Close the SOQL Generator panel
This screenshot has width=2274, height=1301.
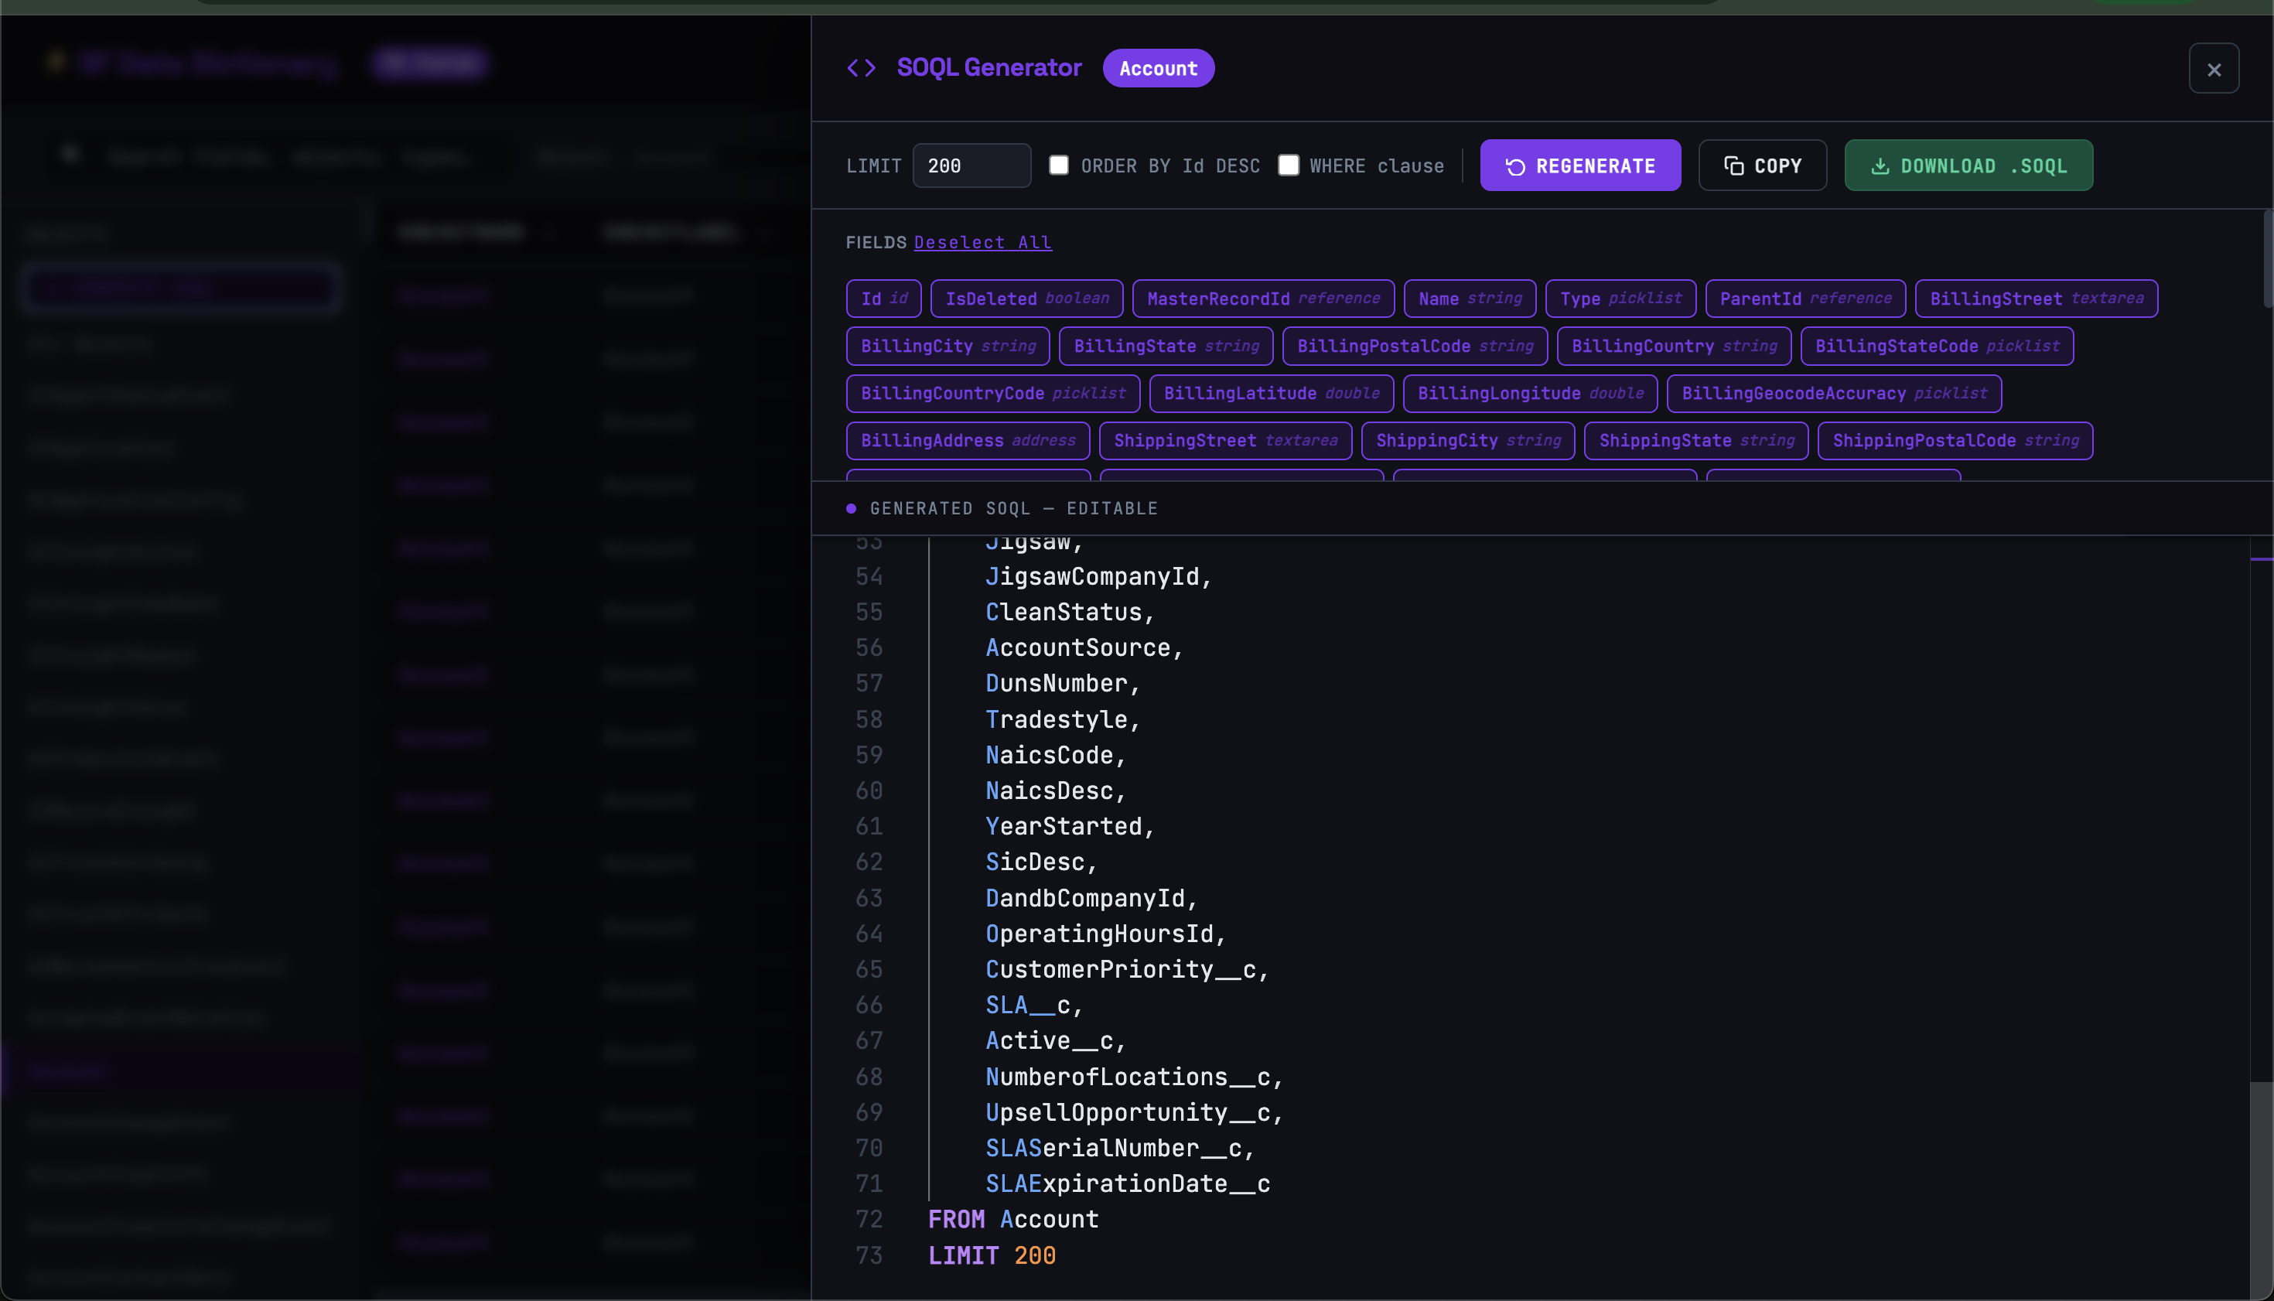pos(2214,69)
